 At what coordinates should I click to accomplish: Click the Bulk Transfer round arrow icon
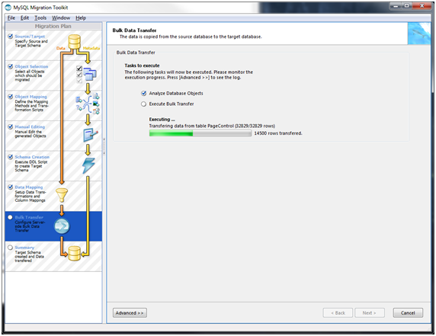62,226
